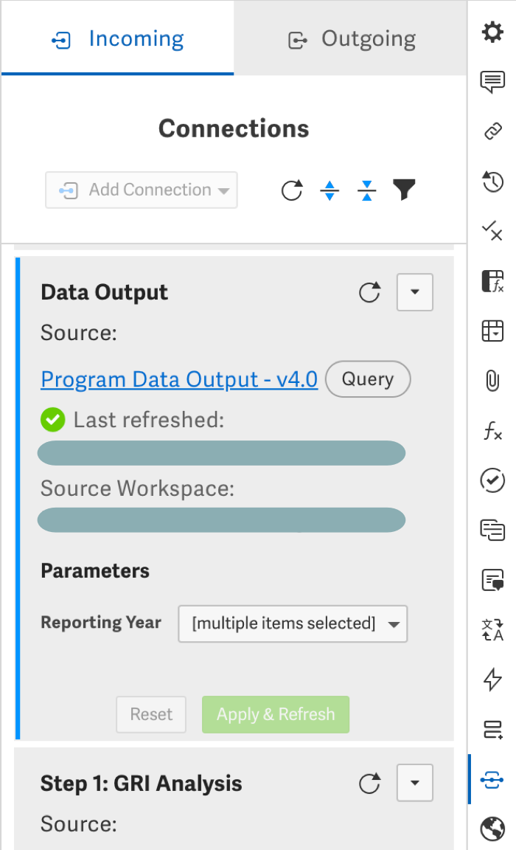Viewport: 516px width, 850px height.
Task: Open the tasks panel with check circle icon
Action: pos(492,480)
